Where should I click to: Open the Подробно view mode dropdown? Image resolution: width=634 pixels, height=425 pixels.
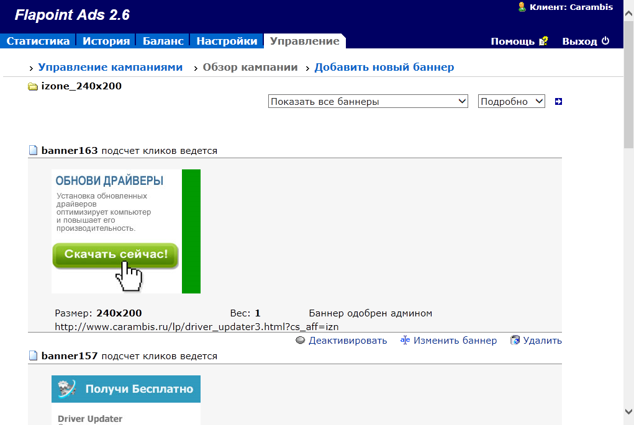coord(512,101)
